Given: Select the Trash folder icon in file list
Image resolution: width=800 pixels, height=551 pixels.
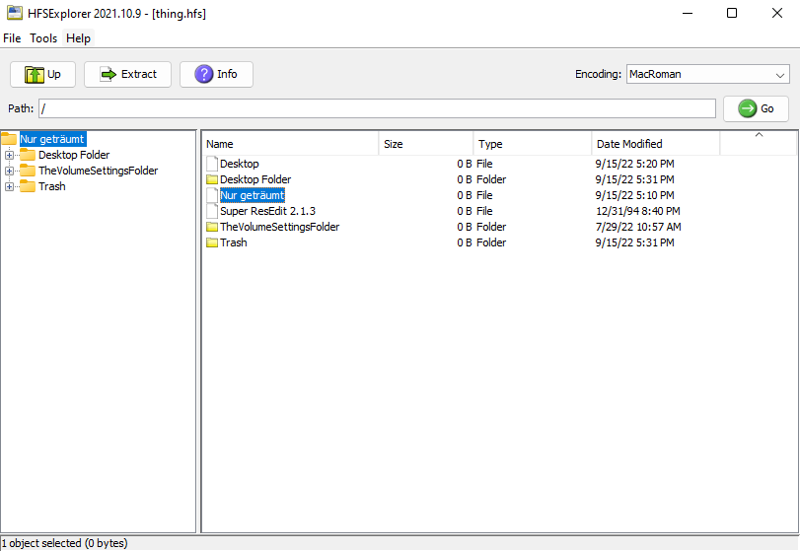Looking at the screenshot, I should coord(211,242).
